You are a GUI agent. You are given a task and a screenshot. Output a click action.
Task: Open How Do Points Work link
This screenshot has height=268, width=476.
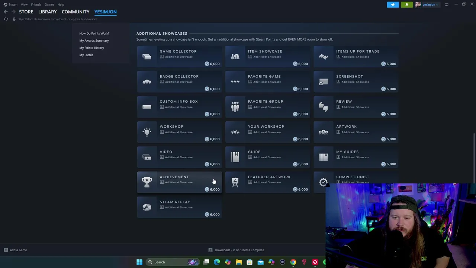(x=94, y=33)
